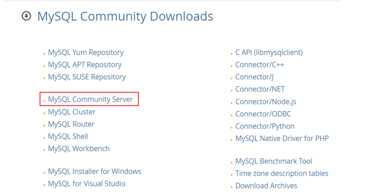The width and height of the screenshot is (366, 194).
Task: Open MySQL Native Driver for PHP
Action: (x=282, y=138)
